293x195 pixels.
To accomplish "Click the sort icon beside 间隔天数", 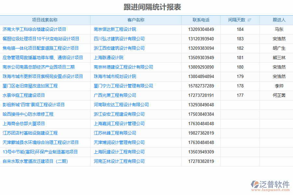I will (249, 20).
